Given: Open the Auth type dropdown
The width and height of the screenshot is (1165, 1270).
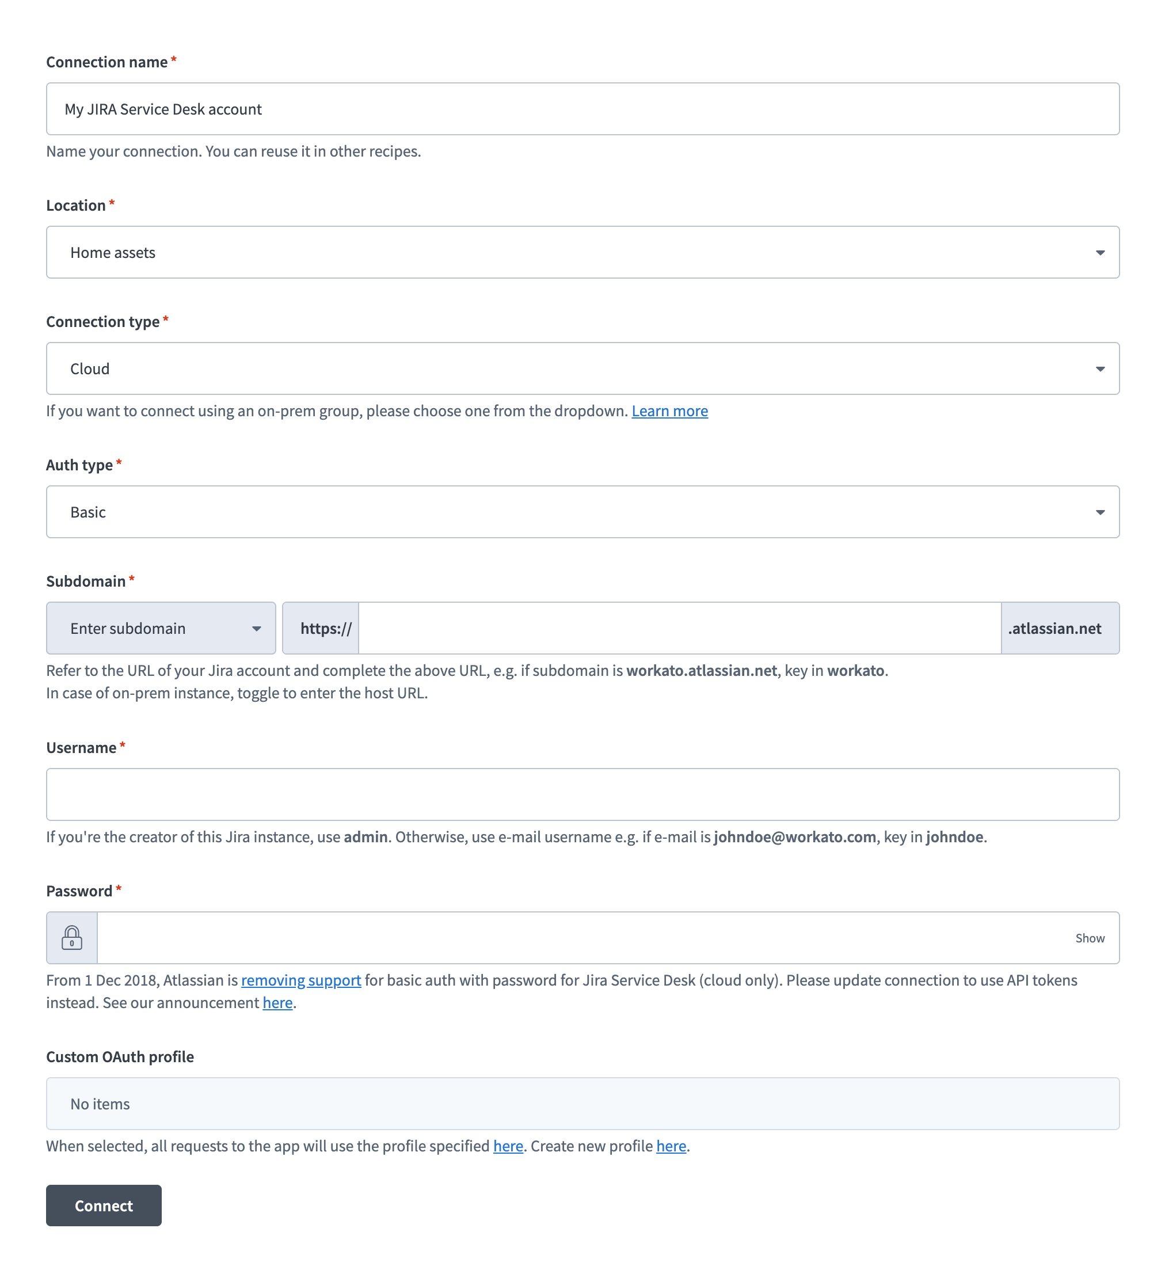Looking at the screenshot, I should [x=1100, y=511].
